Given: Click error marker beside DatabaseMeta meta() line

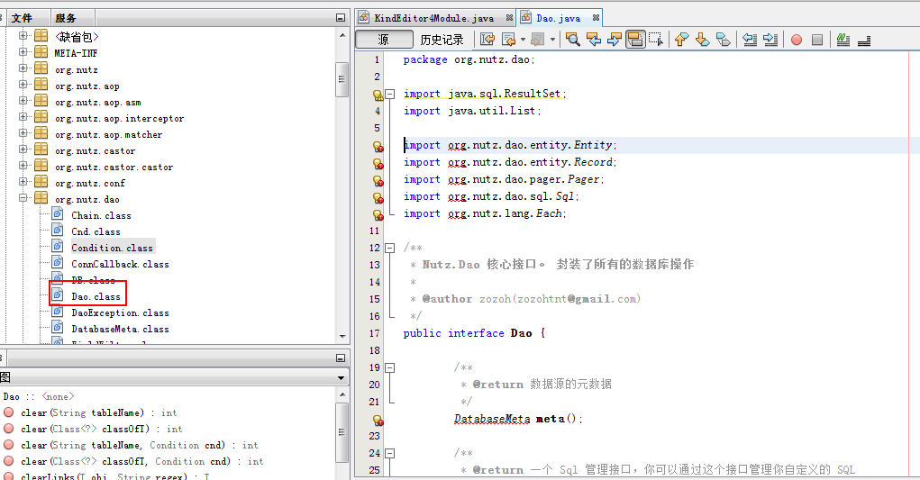Looking at the screenshot, I should pos(378,420).
